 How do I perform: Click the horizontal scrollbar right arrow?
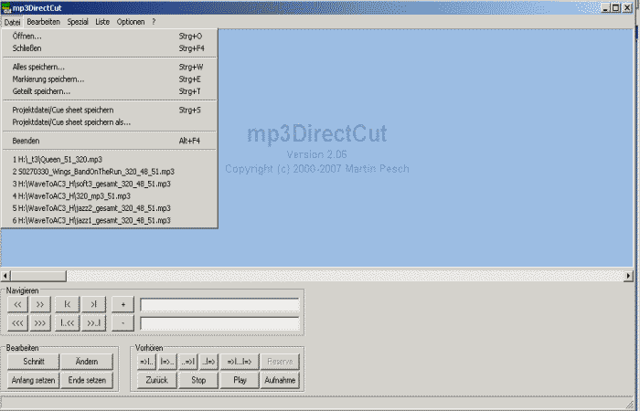[x=628, y=275]
